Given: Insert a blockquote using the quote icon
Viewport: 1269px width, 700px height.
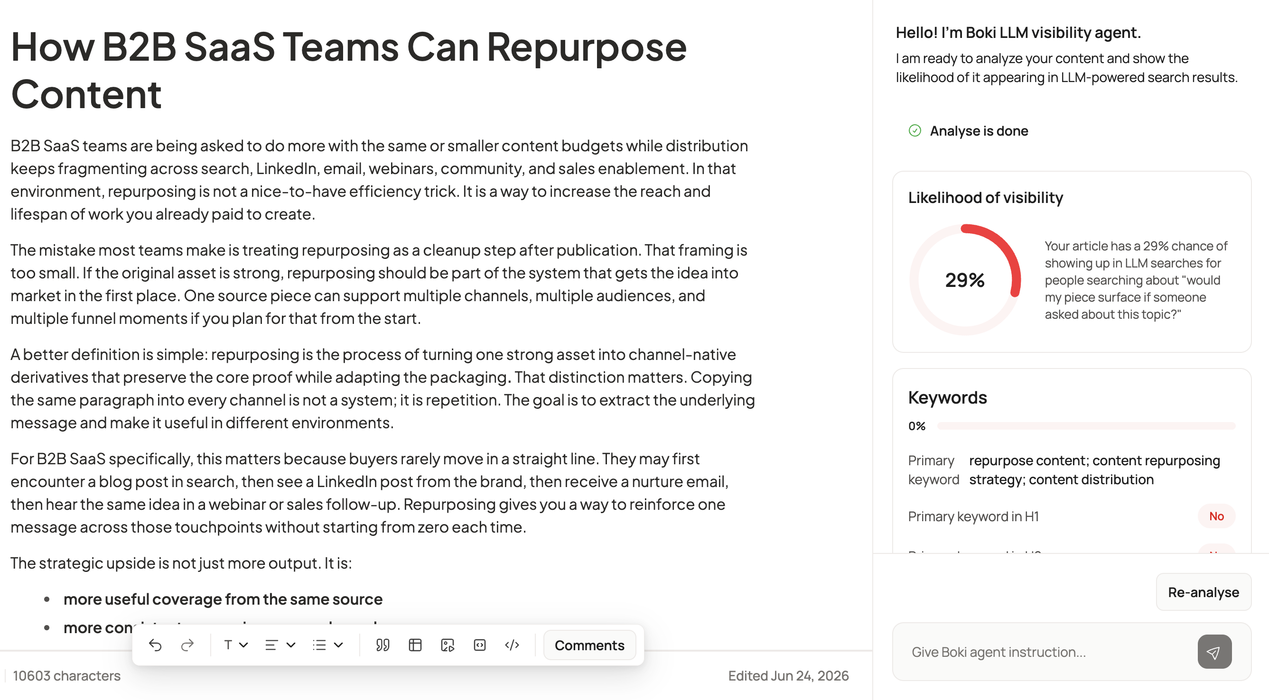Looking at the screenshot, I should [383, 645].
